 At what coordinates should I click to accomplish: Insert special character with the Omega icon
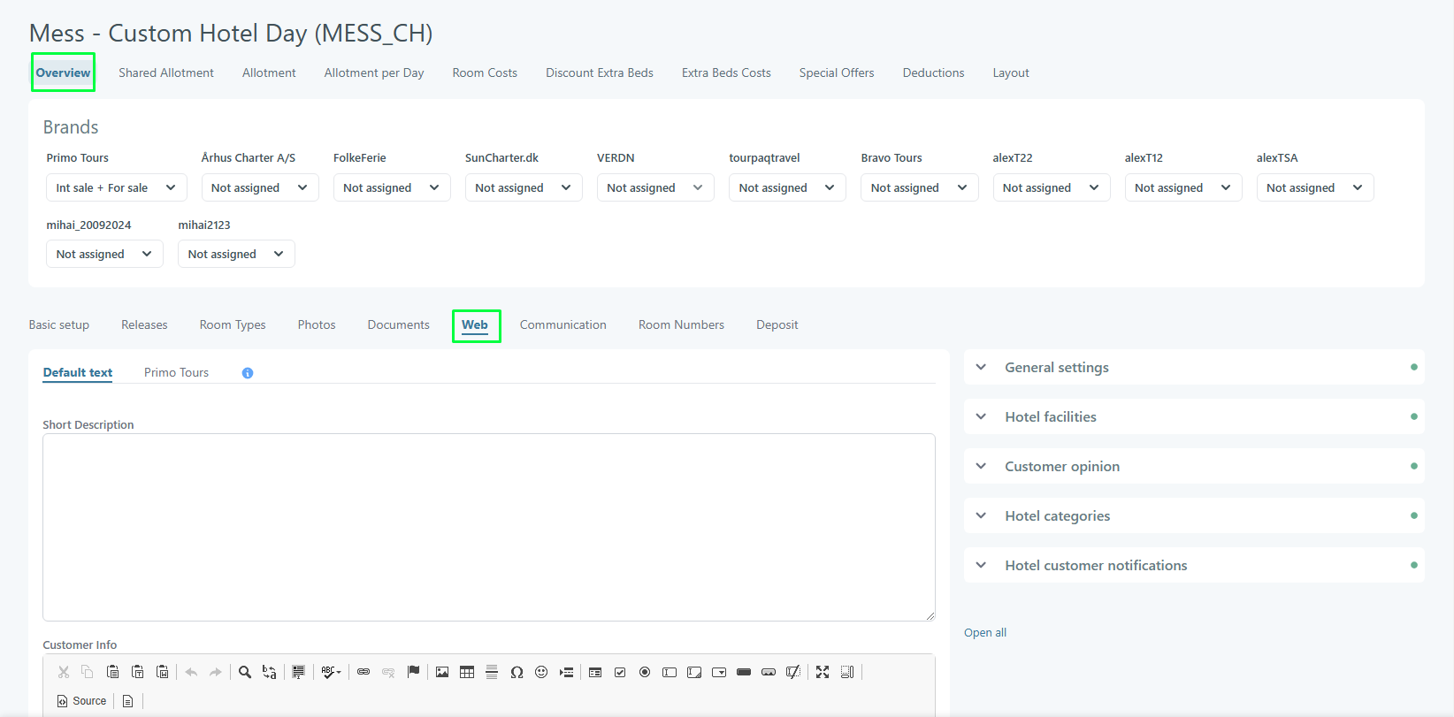click(517, 672)
